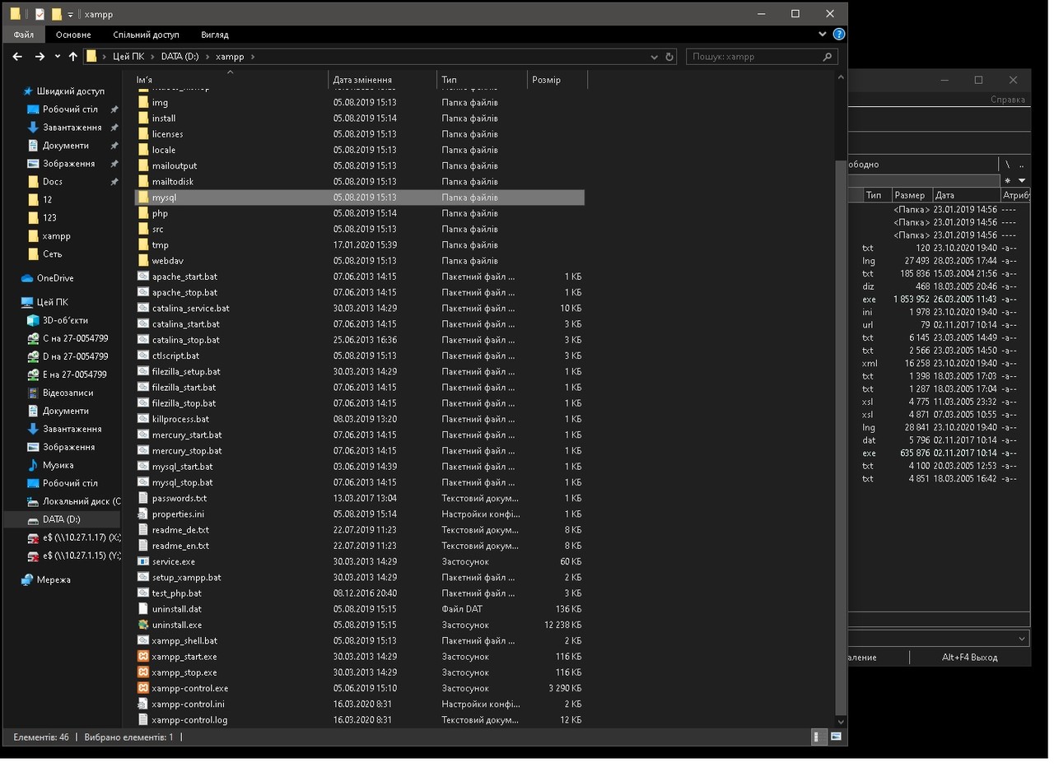1054x772 pixels.
Task: Open the address bar history dropdown
Action: pyautogui.click(x=654, y=57)
